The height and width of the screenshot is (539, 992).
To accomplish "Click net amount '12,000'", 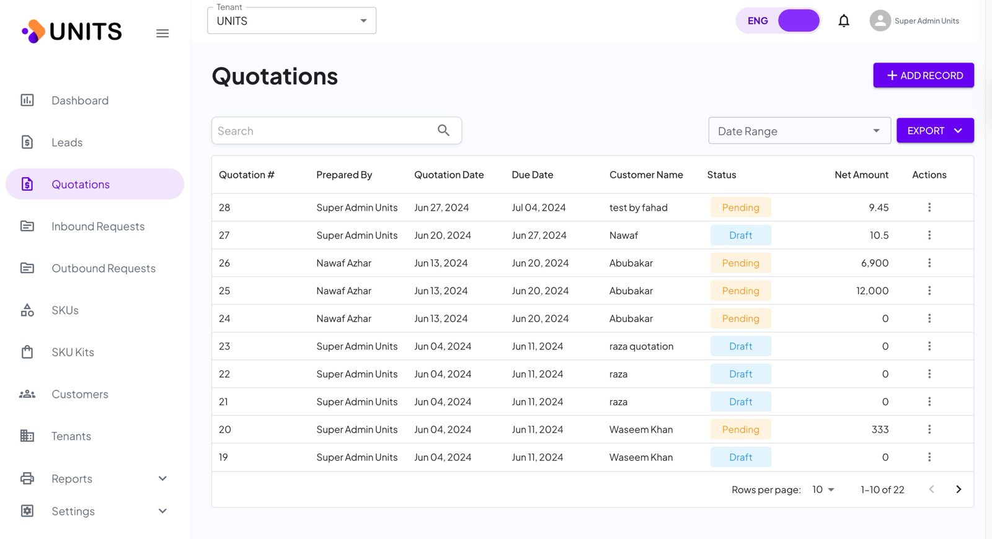I will click(872, 291).
